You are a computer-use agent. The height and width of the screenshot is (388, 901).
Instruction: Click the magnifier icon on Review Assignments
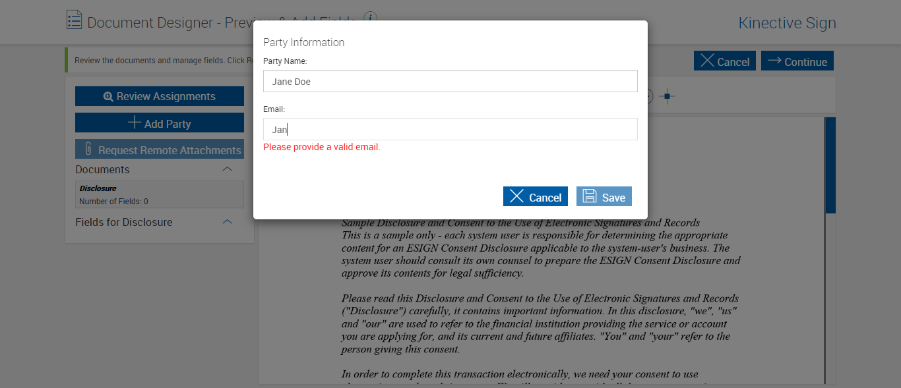click(108, 97)
